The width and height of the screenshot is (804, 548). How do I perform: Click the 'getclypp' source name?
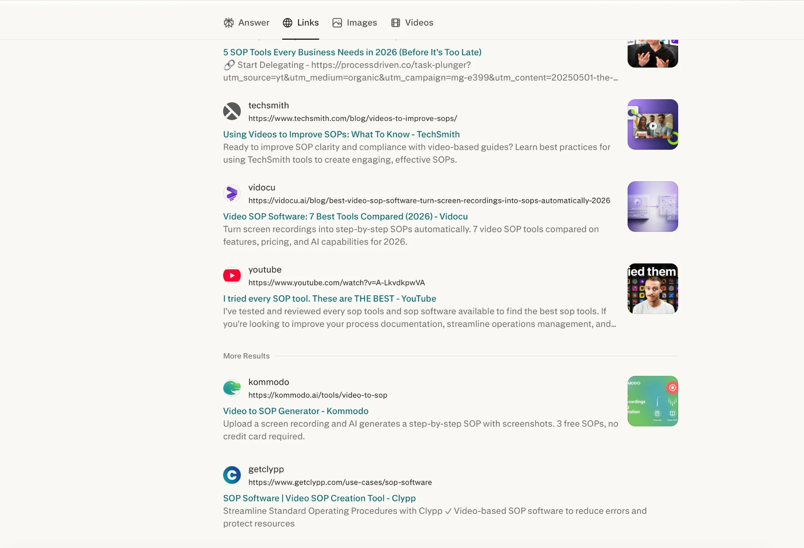tap(266, 469)
